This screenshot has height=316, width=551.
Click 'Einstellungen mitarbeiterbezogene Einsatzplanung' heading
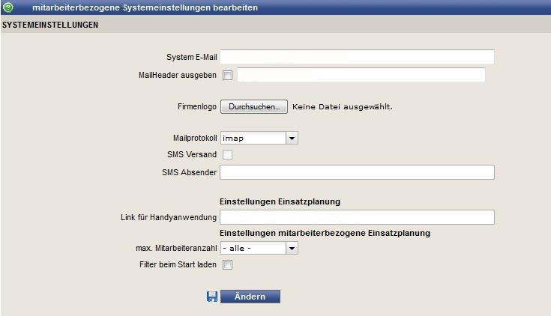tap(325, 233)
